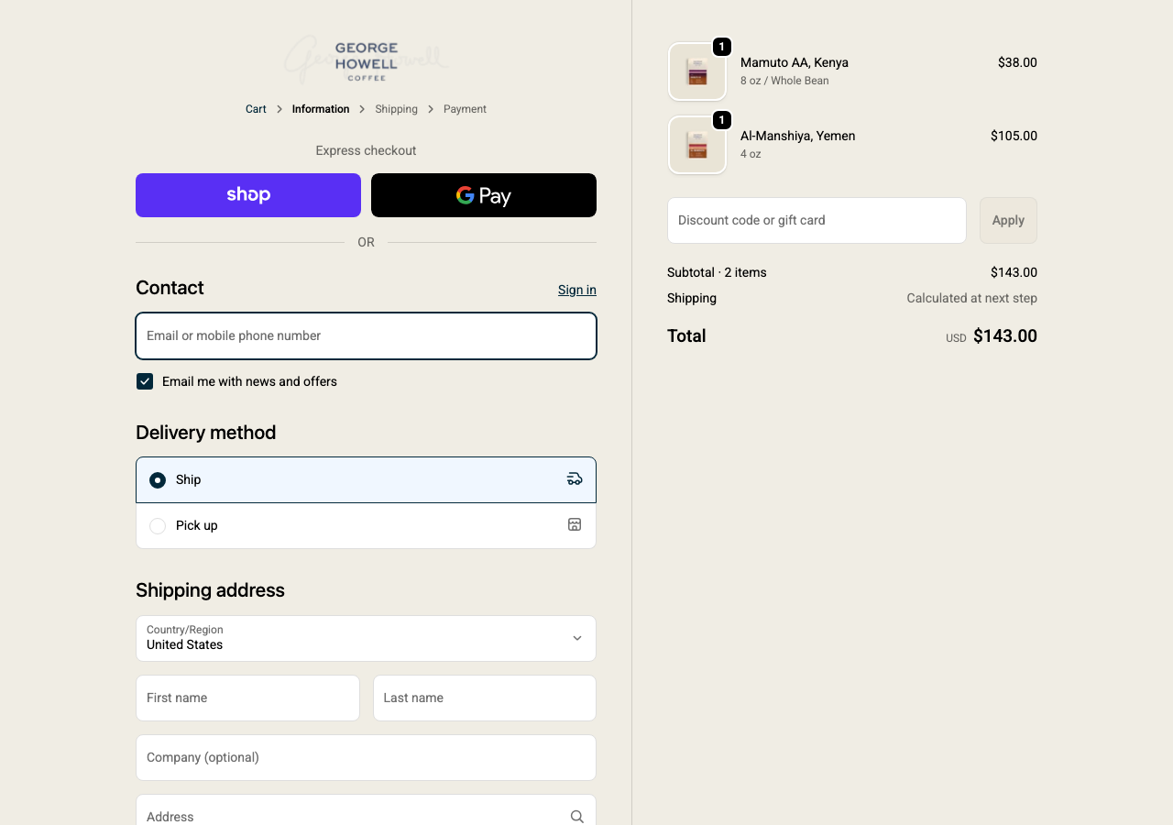Click the store icon on Pick up row

point(575,524)
